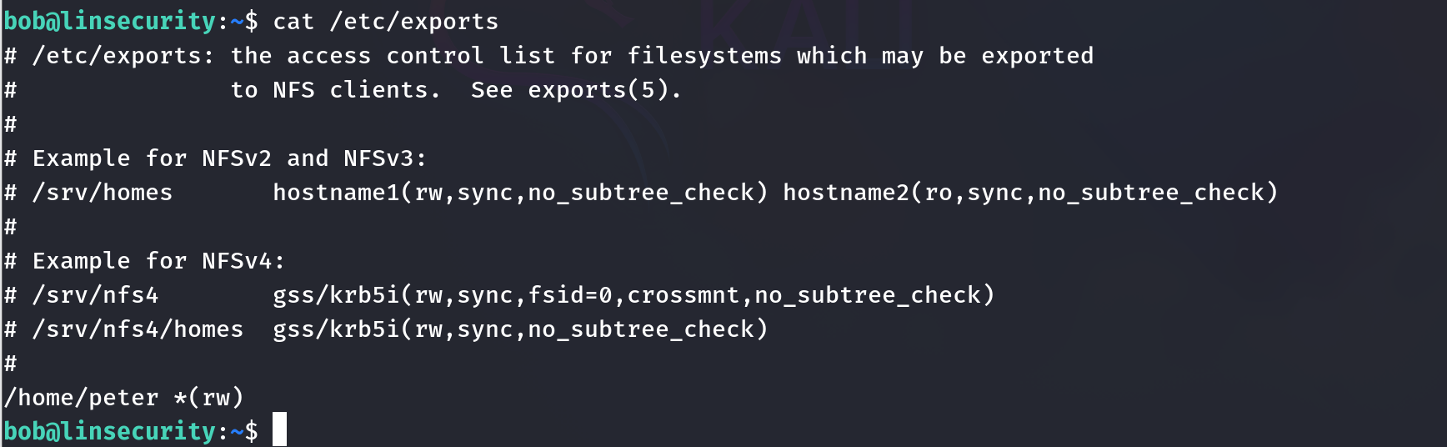This screenshot has width=1447, height=447.
Task: Click the "hostname1(rw,sync,no_subtree_check)" entry
Action: click(x=519, y=193)
